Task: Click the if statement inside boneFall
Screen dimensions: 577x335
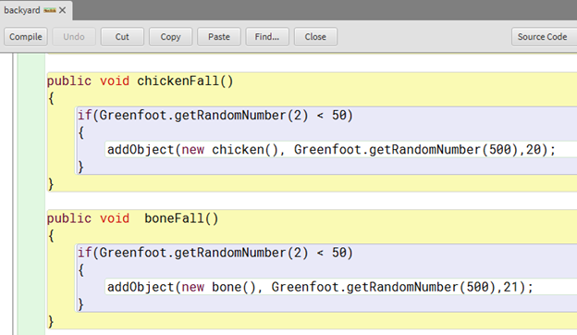Action: tap(215, 253)
